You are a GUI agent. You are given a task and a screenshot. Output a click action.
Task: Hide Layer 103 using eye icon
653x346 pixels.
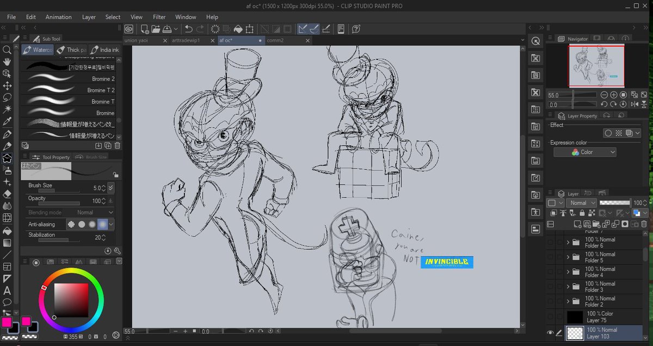(x=550, y=332)
